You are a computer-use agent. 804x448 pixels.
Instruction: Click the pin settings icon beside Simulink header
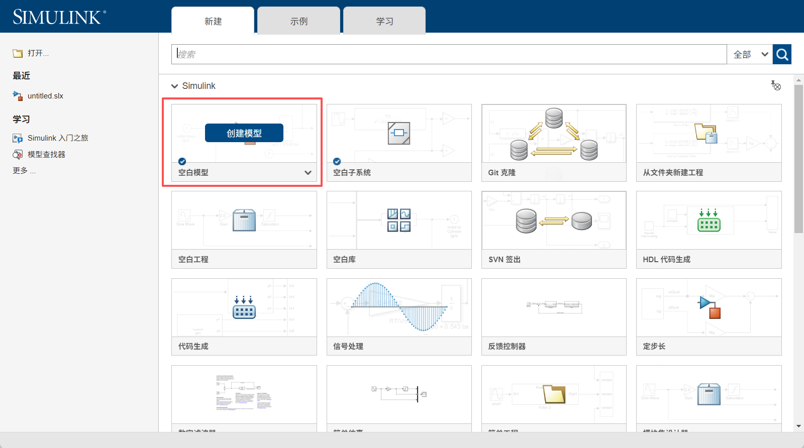coord(776,85)
